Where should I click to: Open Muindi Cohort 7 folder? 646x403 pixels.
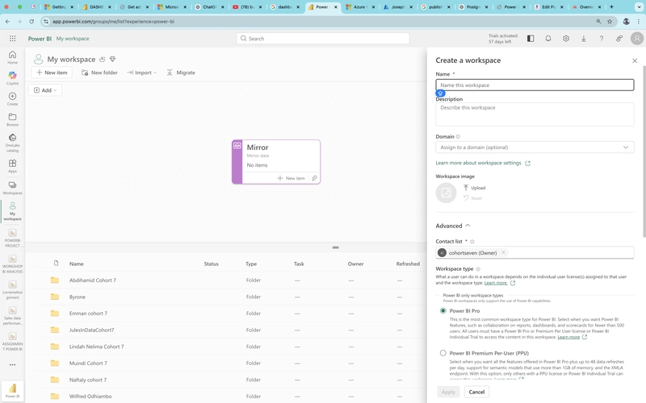click(88, 364)
